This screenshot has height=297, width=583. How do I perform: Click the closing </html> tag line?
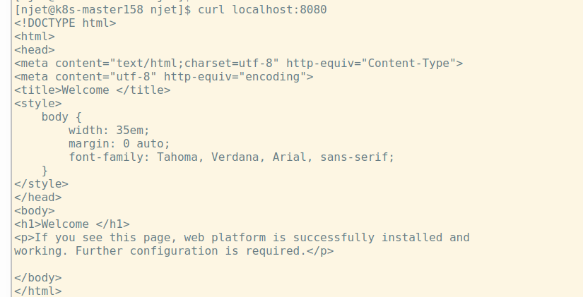37,291
